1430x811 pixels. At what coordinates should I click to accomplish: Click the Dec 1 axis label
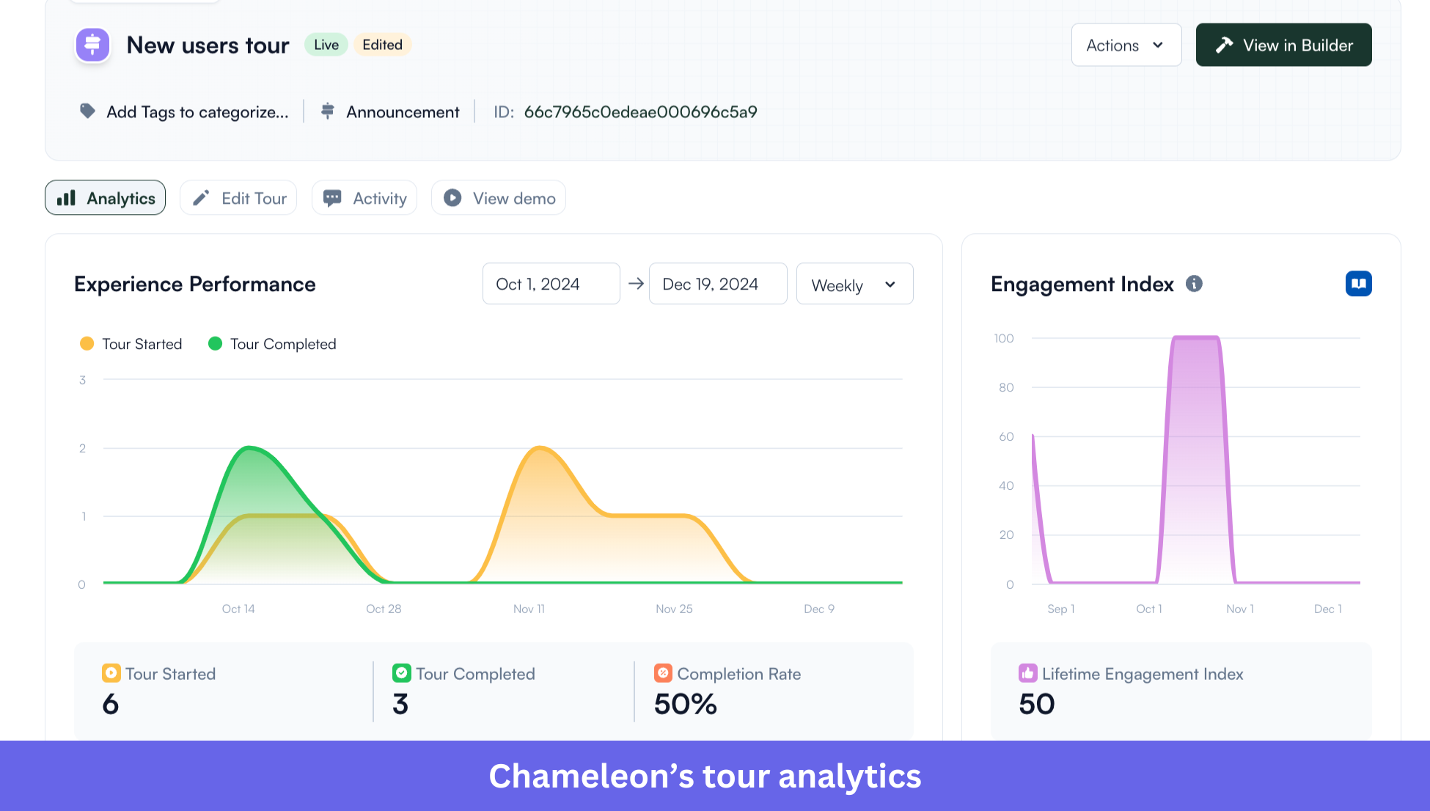pyautogui.click(x=1328, y=609)
